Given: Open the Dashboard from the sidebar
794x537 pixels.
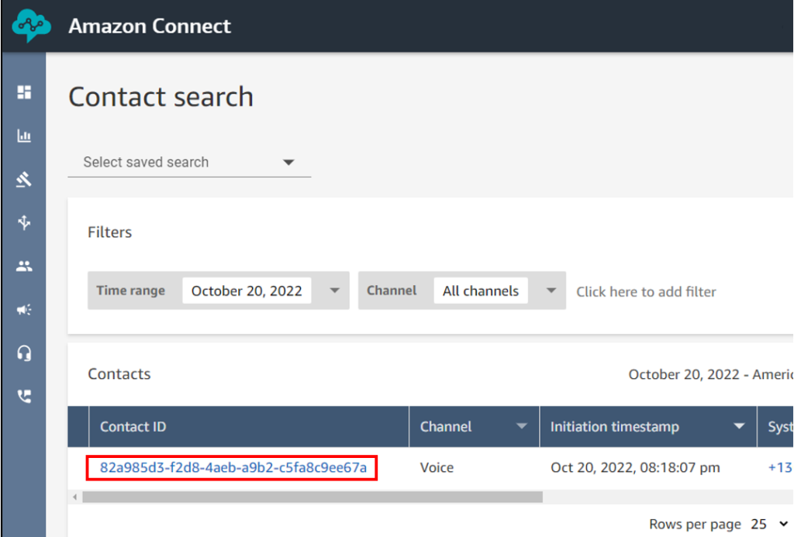Looking at the screenshot, I should pos(24,92).
